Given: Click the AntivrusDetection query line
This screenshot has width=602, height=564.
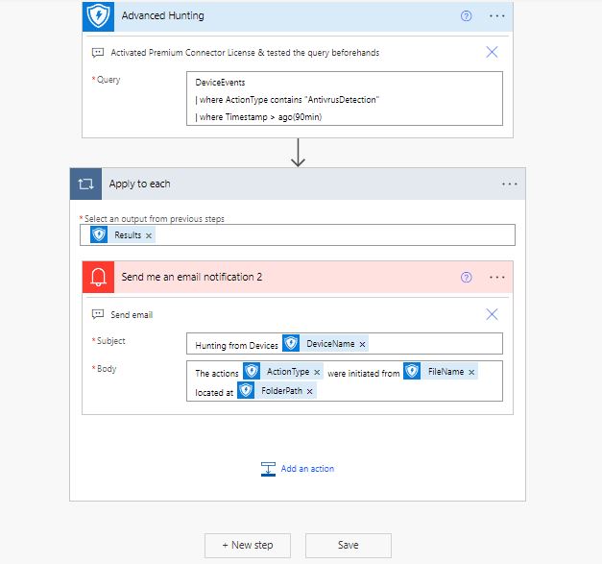Looking at the screenshot, I should [x=287, y=100].
